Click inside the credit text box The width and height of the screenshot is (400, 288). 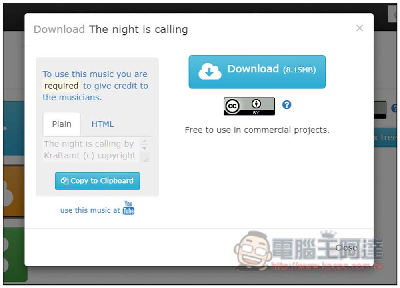point(91,150)
